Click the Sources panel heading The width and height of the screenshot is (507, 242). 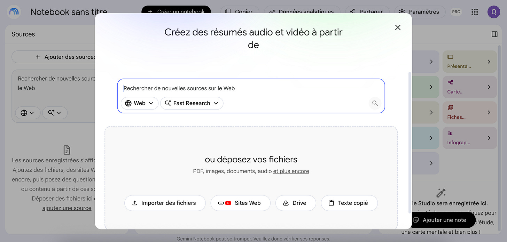click(x=23, y=34)
